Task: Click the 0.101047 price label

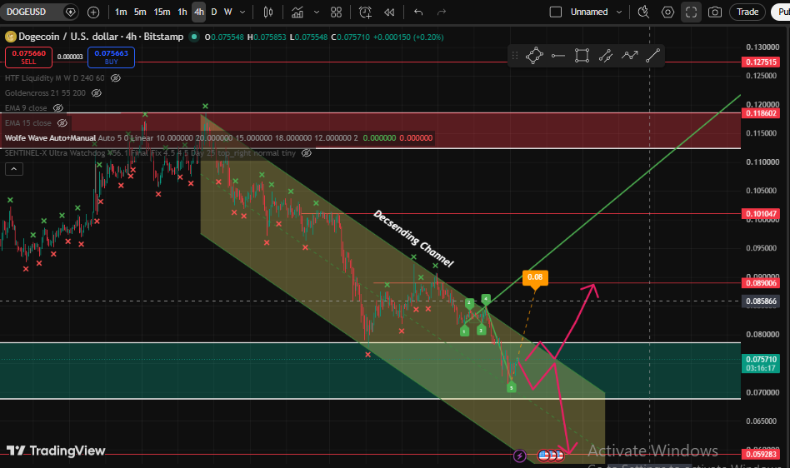Action: [761, 214]
